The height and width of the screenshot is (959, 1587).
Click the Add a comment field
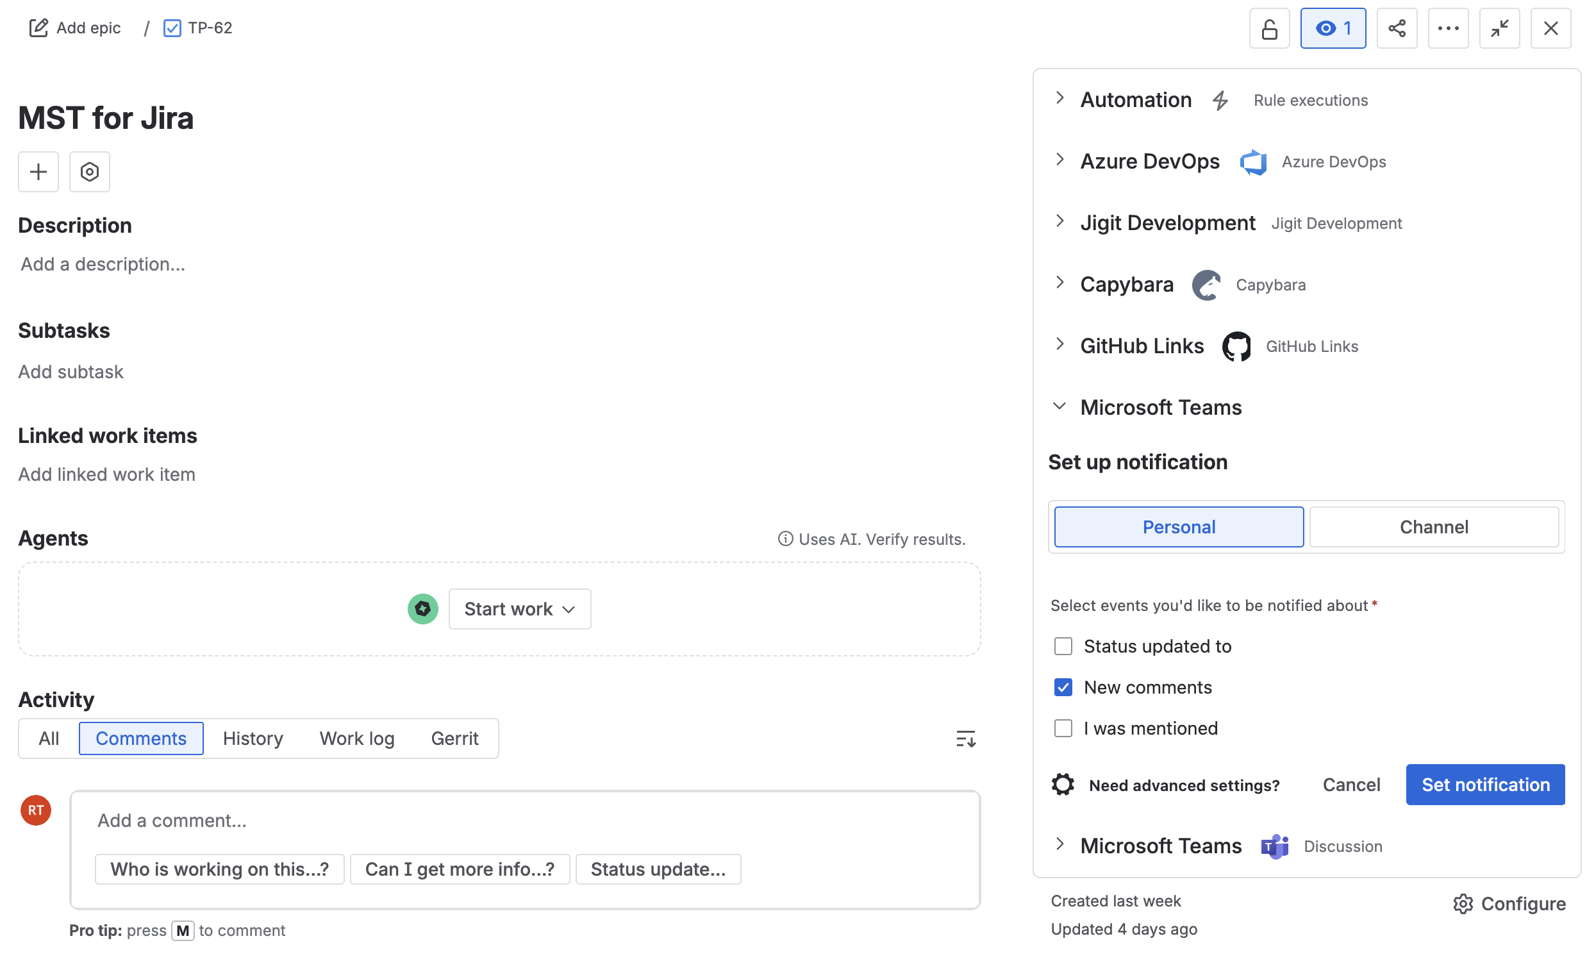[x=525, y=820]
